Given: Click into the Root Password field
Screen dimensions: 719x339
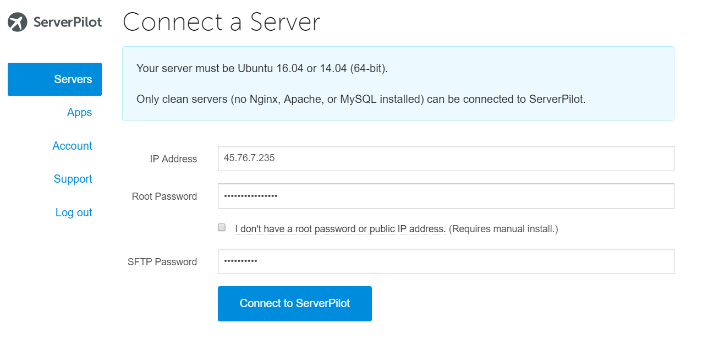Looking at the screenshot, I should pos(446,196).
